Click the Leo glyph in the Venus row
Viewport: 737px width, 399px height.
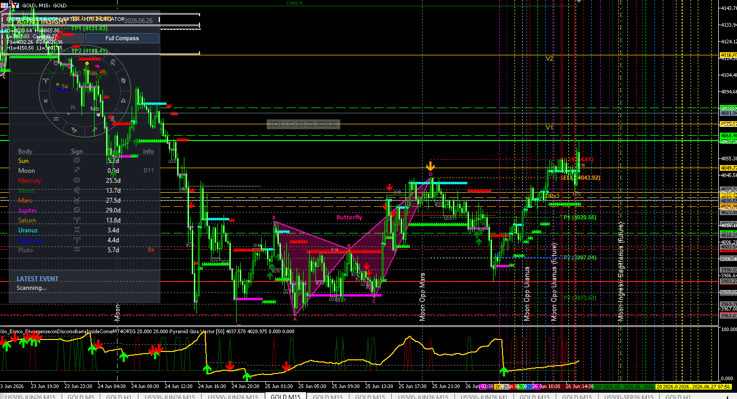coord(77,191)
